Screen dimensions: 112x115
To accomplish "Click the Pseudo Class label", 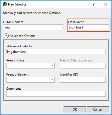I will 15,60.
